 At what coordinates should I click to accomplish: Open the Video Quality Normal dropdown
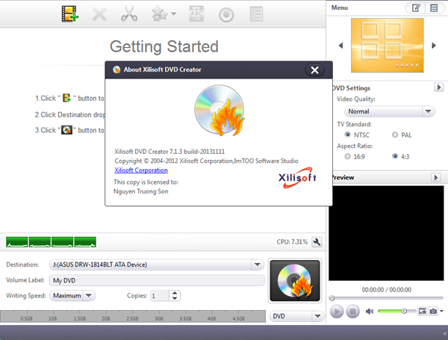coord(390,111)
